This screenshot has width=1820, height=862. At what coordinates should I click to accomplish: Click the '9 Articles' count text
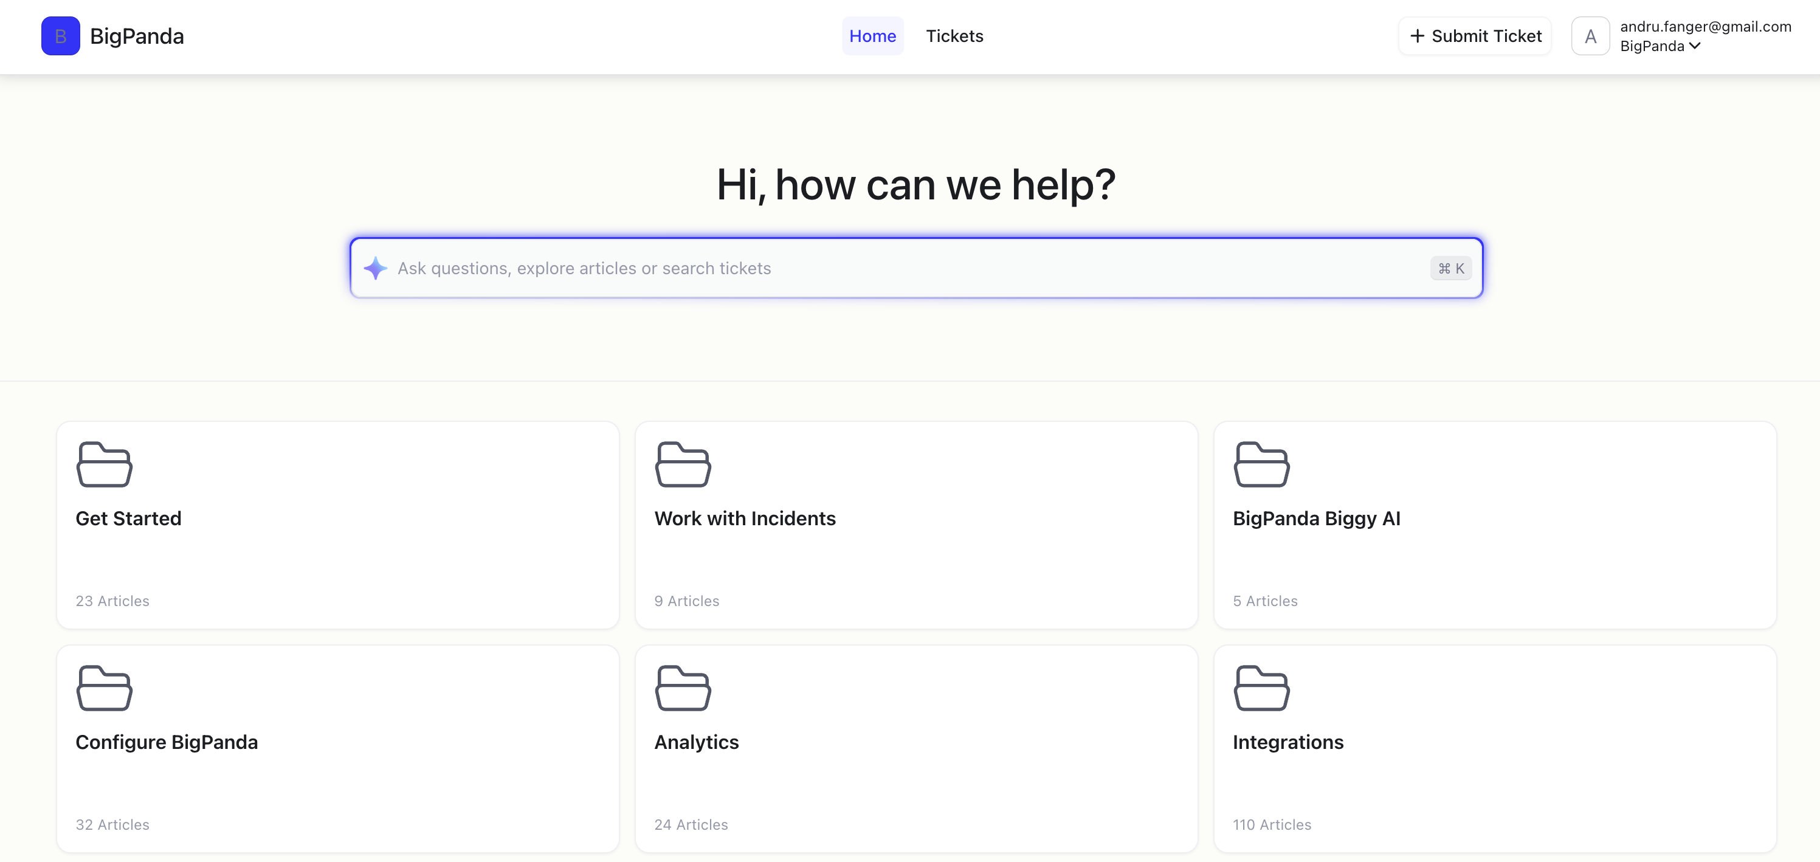click(x=687, y=601)
